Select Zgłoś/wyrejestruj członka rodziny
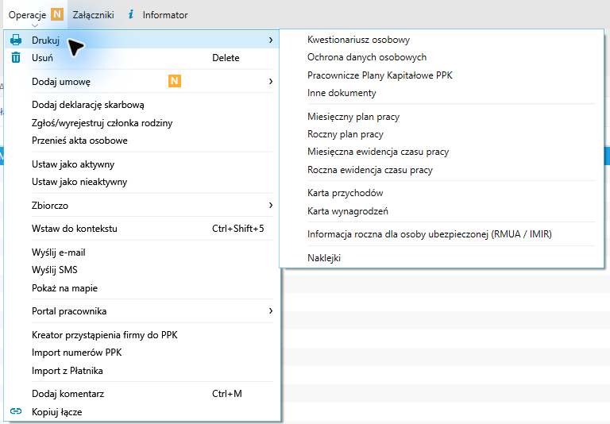The image size is (610, 424). click(142, 123)
